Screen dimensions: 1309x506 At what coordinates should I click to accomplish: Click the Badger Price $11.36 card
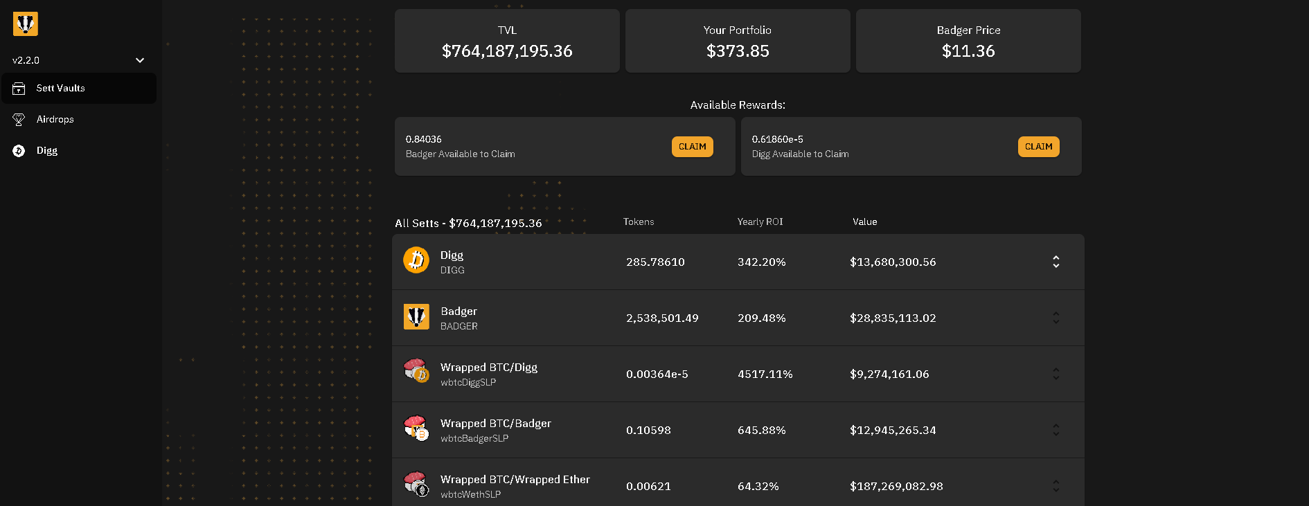click(x=968, y=41)
